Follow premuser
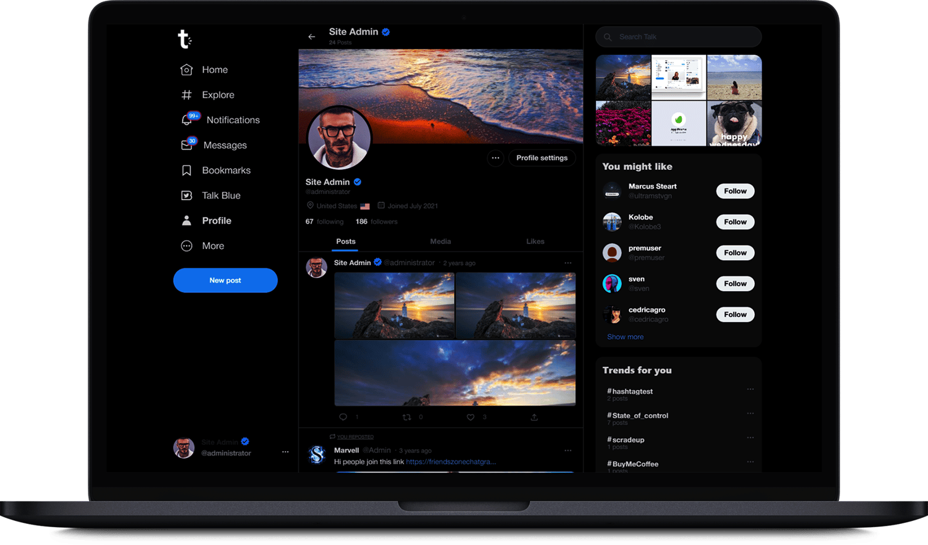This screenshot has width=928, height=545. [736, 253]
